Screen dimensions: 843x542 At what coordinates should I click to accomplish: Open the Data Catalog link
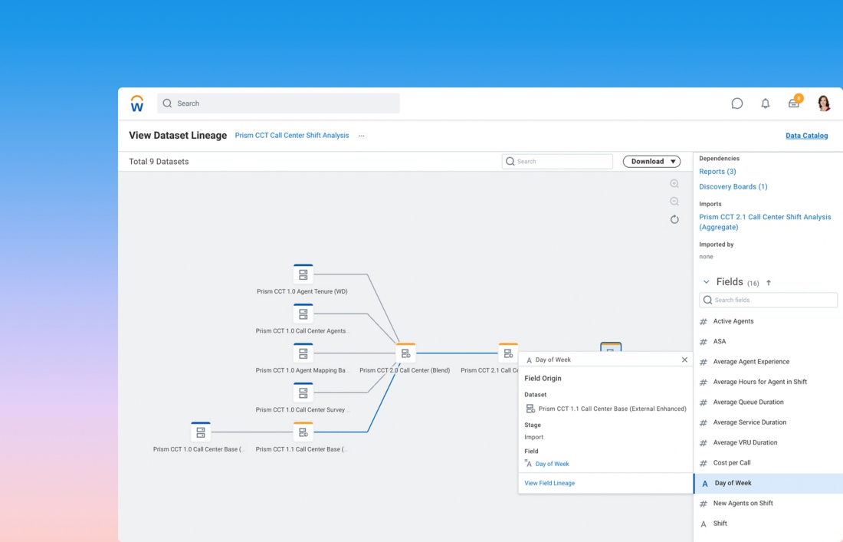806,136
